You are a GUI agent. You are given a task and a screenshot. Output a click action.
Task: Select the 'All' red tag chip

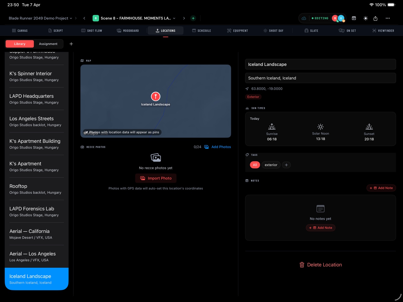(255, 165)
